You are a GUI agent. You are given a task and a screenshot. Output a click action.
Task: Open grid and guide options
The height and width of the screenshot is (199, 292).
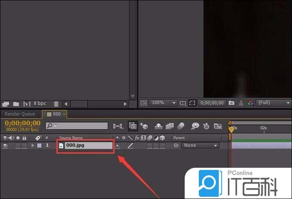pyautogui.click(x=183, y=103)
